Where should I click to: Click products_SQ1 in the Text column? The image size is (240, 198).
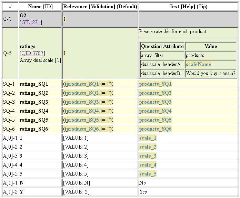(x=155, y=84)
